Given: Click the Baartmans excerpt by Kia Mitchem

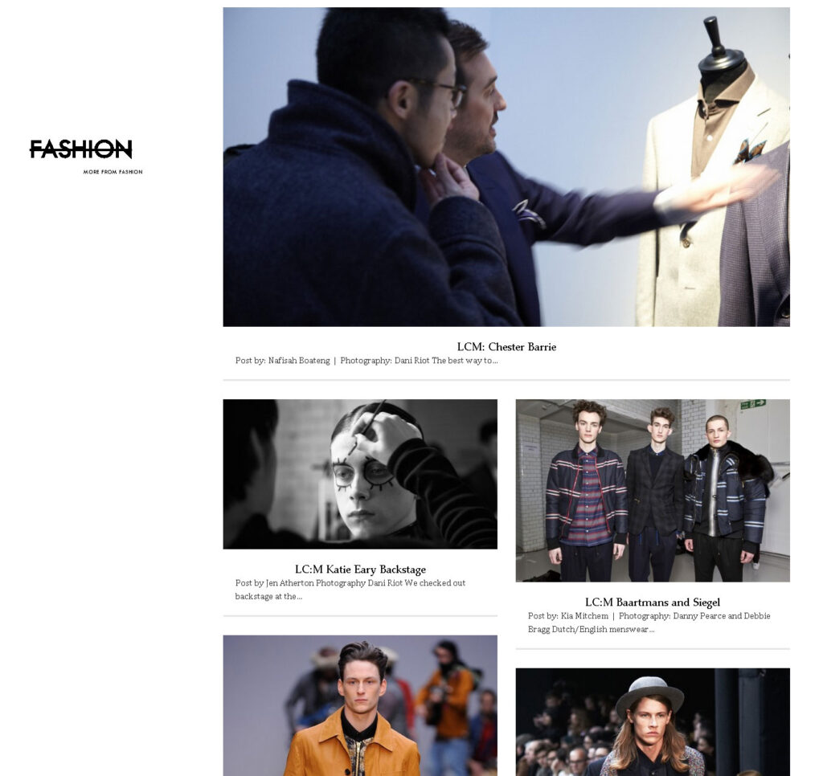Looking at the screenshot, I should (649, 623).
